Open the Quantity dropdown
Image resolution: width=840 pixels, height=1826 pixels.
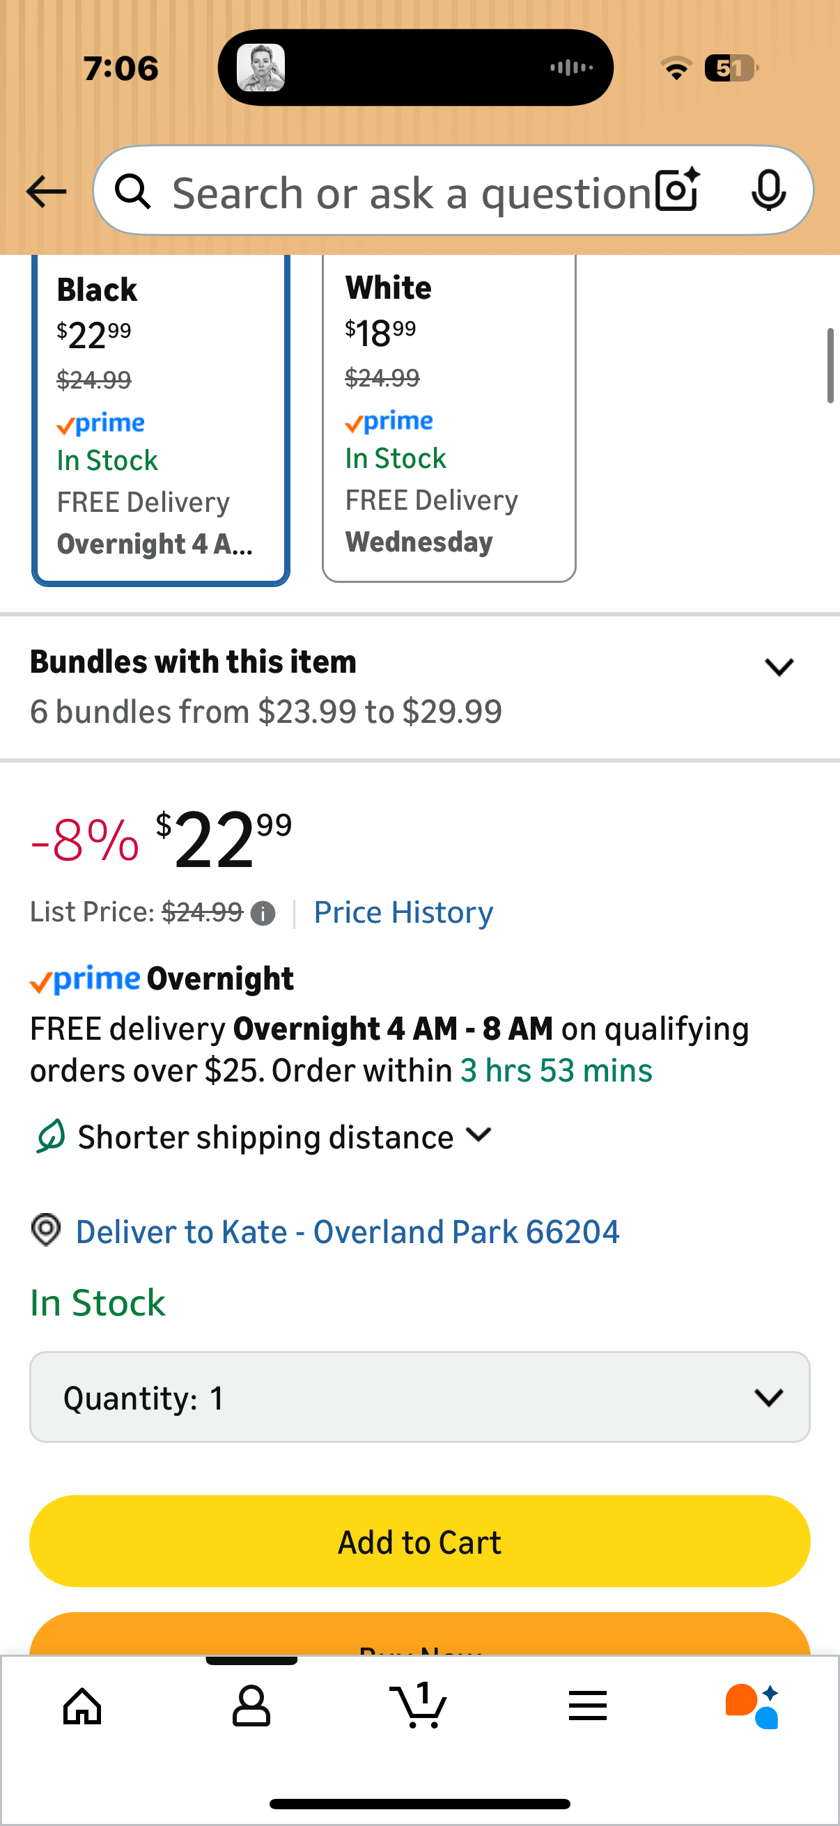419,1397
